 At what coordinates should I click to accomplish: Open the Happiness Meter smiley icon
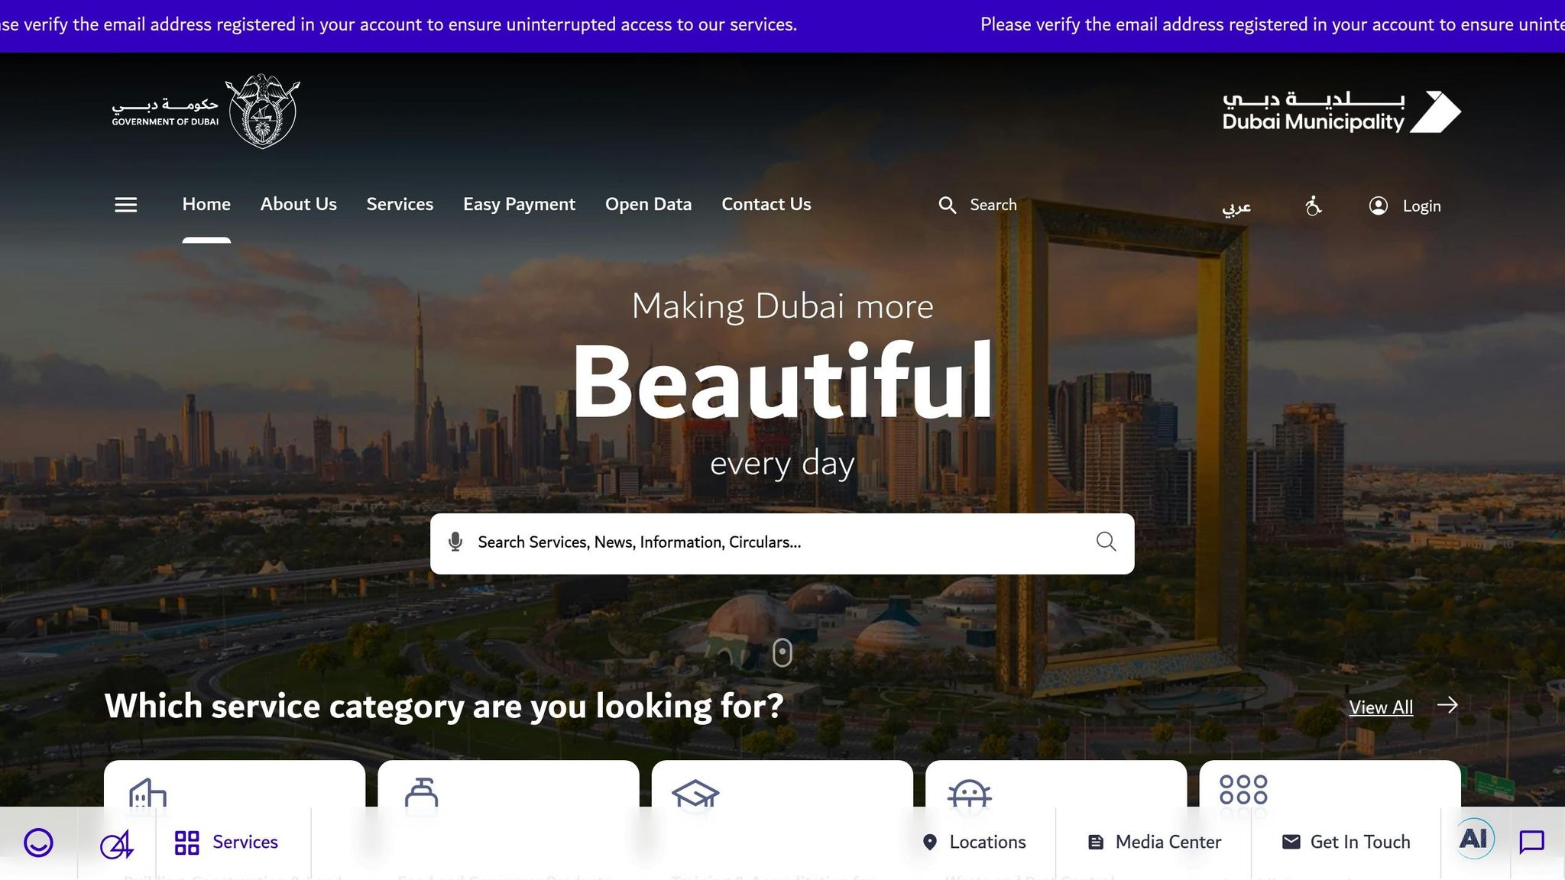37,842
